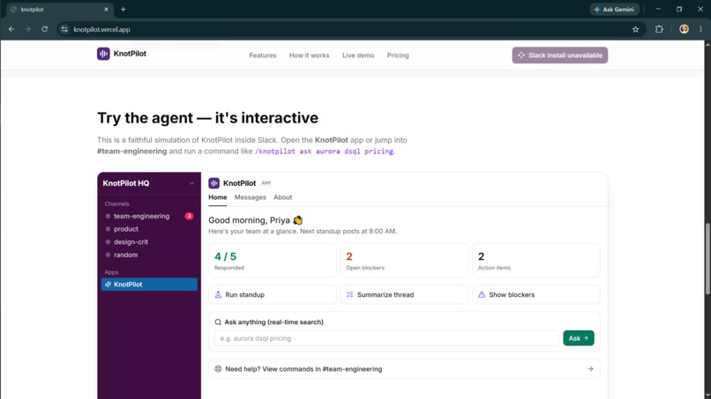
Task: Click the /knotpilot ask aurora dsql pricing text
Action: point(324,151)
